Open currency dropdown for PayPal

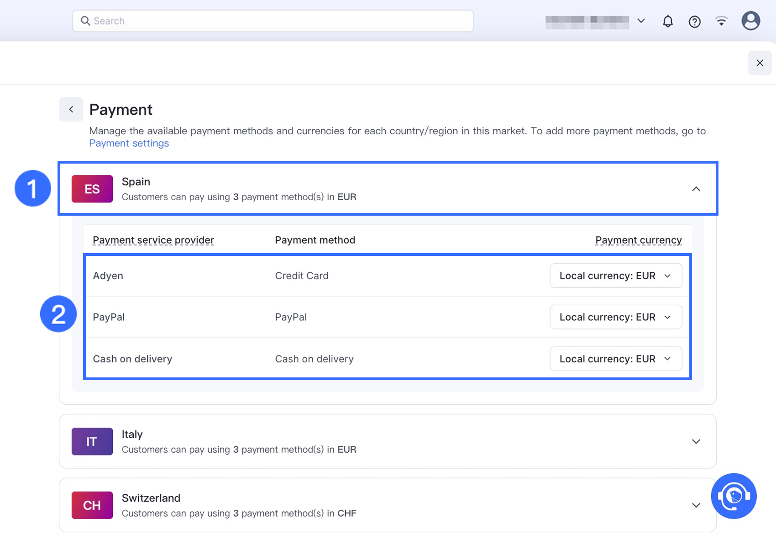coord(615,317)
